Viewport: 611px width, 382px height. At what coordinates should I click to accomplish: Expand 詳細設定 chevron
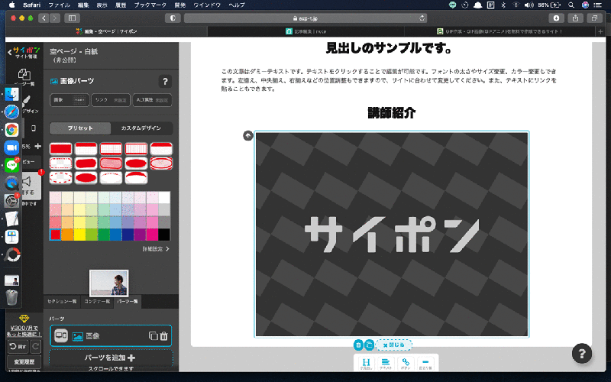click(167, 249)
